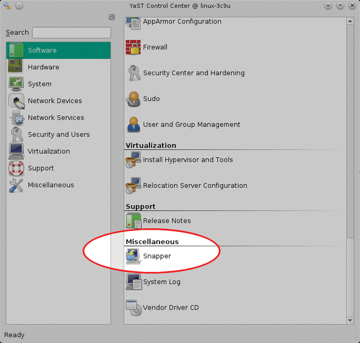Minimize the YaST Control Center window
Screen dimensions: 360x343
(328, 6)
